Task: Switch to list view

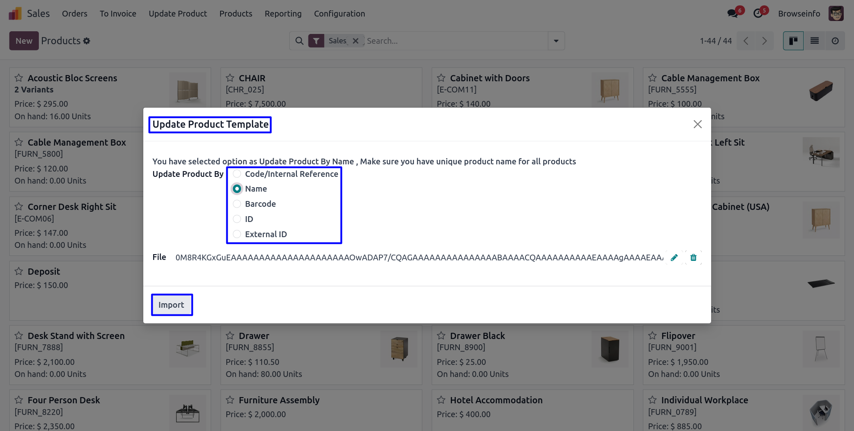Action: [814, 41]
